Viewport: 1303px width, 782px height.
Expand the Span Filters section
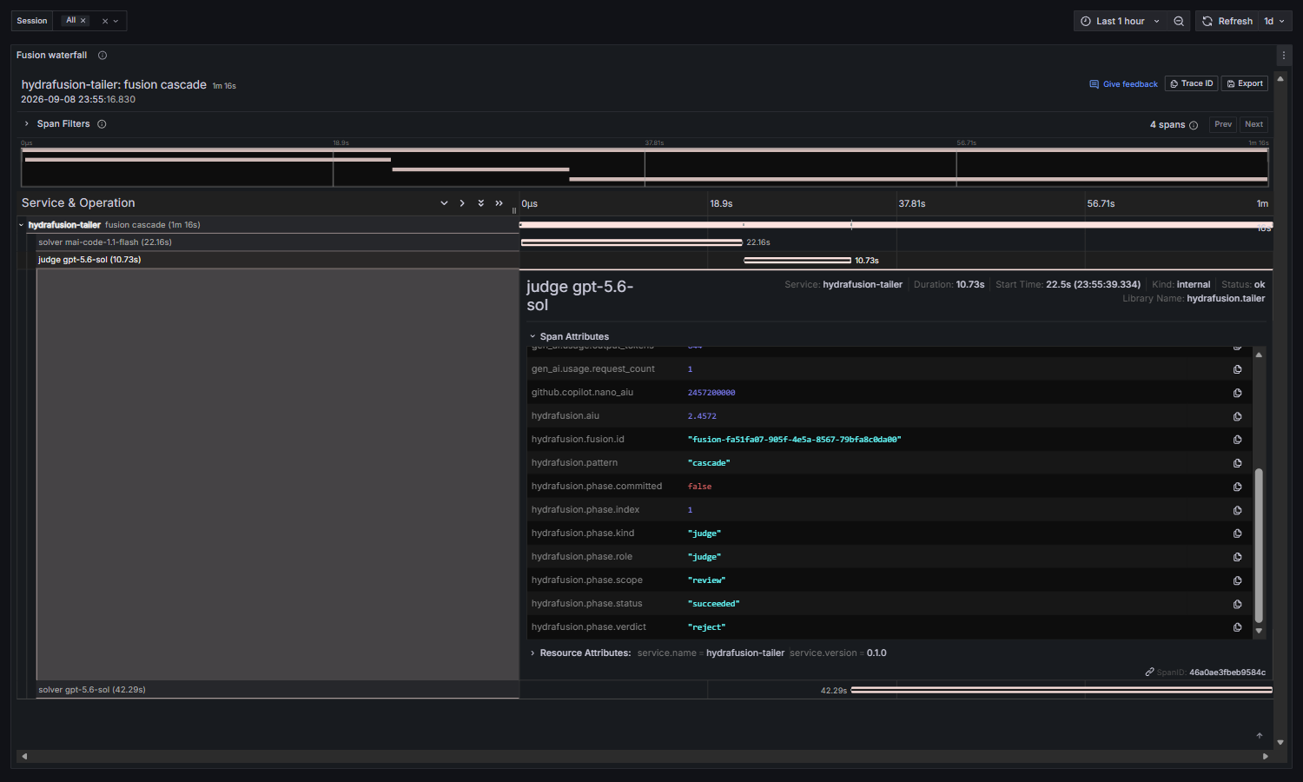tap(27, 124)
